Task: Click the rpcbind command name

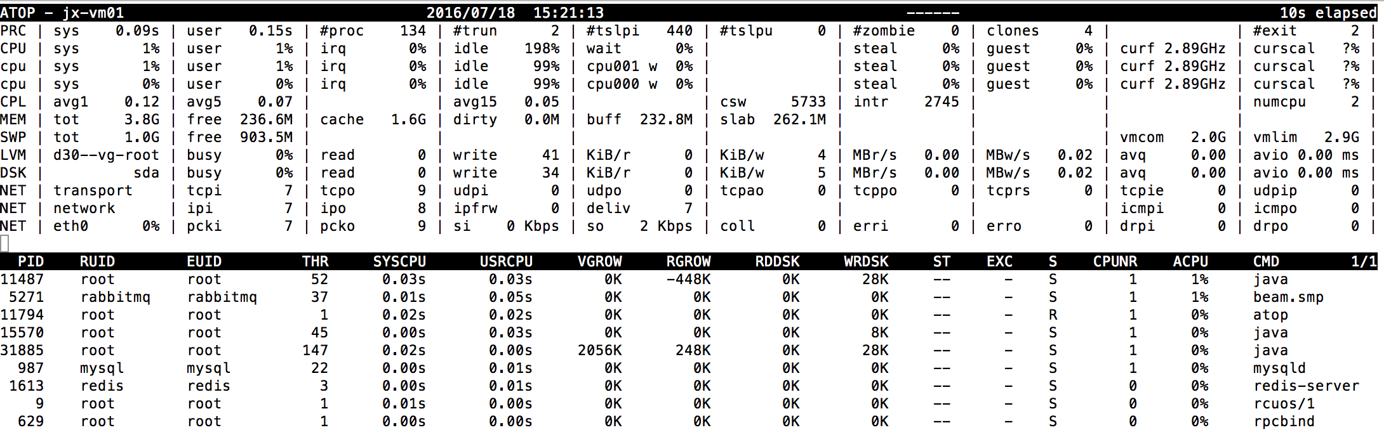Action: [1284, 421]
